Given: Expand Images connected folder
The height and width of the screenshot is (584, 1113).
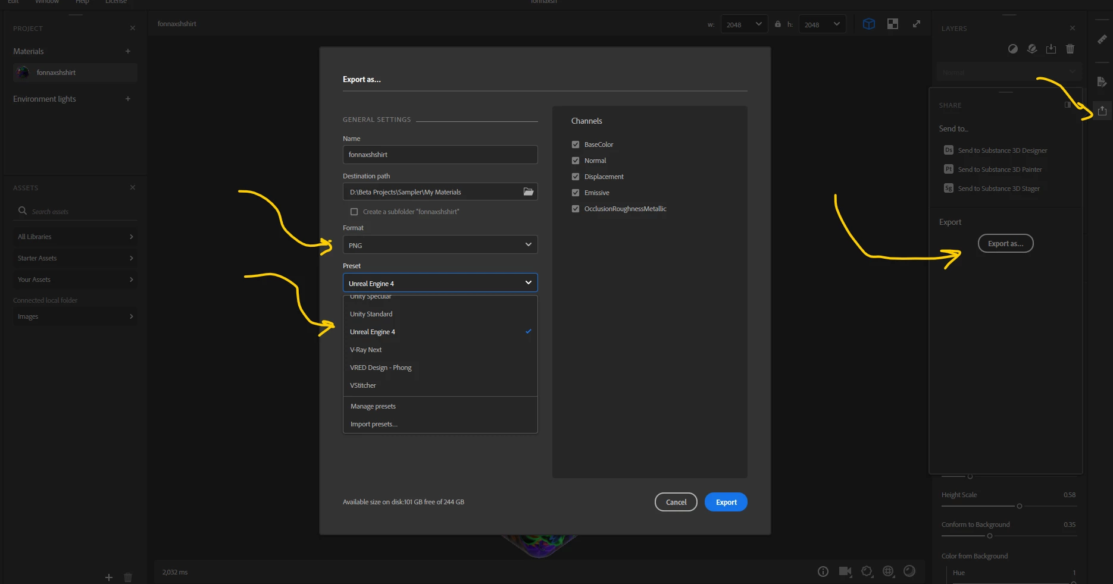Looking at the screenshot, I should coord(75,316).
